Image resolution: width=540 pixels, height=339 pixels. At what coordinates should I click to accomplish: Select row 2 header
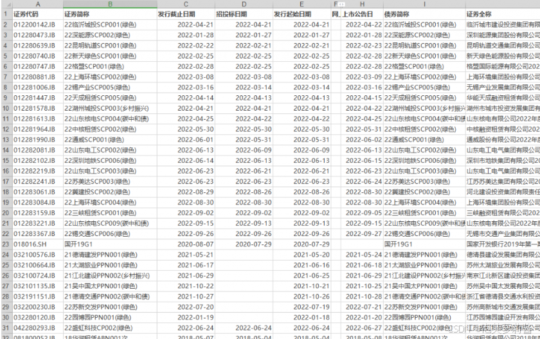pyautogui.click(x=6, y=25)
